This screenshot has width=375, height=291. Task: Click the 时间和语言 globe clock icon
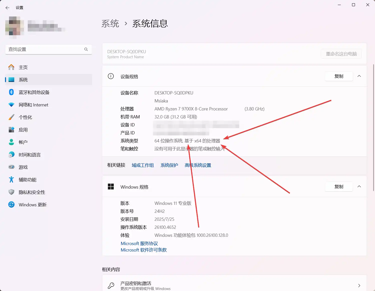click(11, 155)
